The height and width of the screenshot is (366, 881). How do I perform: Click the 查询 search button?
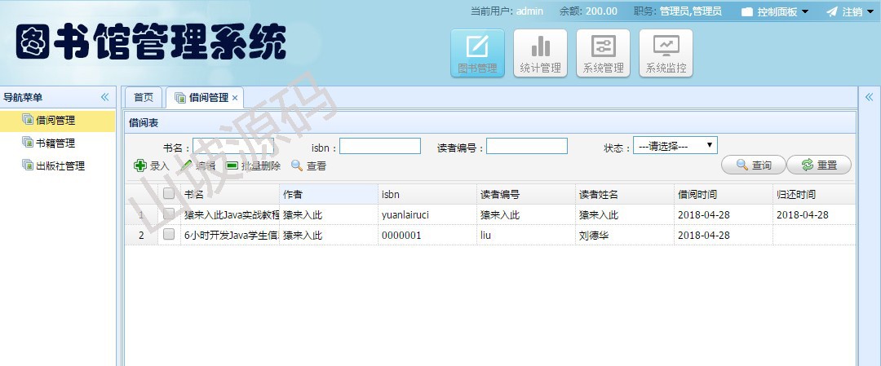(x=753, y=165)
